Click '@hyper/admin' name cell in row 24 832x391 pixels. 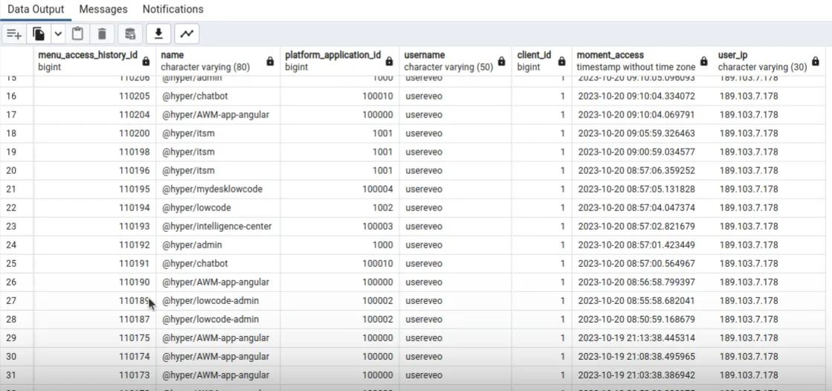[218, 245]
